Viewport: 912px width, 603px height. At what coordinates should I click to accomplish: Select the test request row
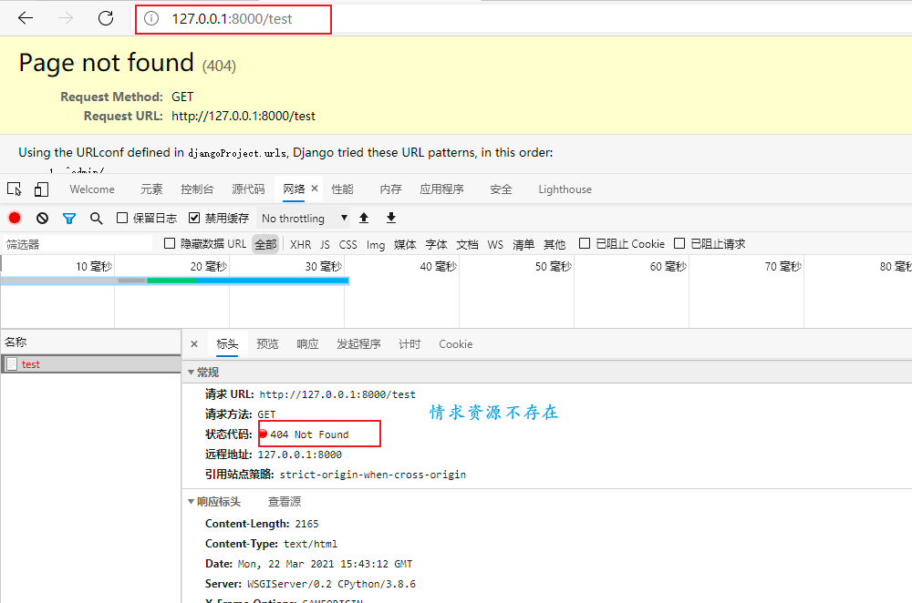click(x=91, y=364)
